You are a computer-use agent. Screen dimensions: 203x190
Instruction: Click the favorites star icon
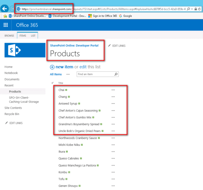[5, 16]
